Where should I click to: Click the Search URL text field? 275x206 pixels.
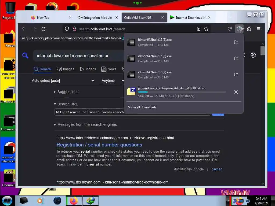point(89,112)
